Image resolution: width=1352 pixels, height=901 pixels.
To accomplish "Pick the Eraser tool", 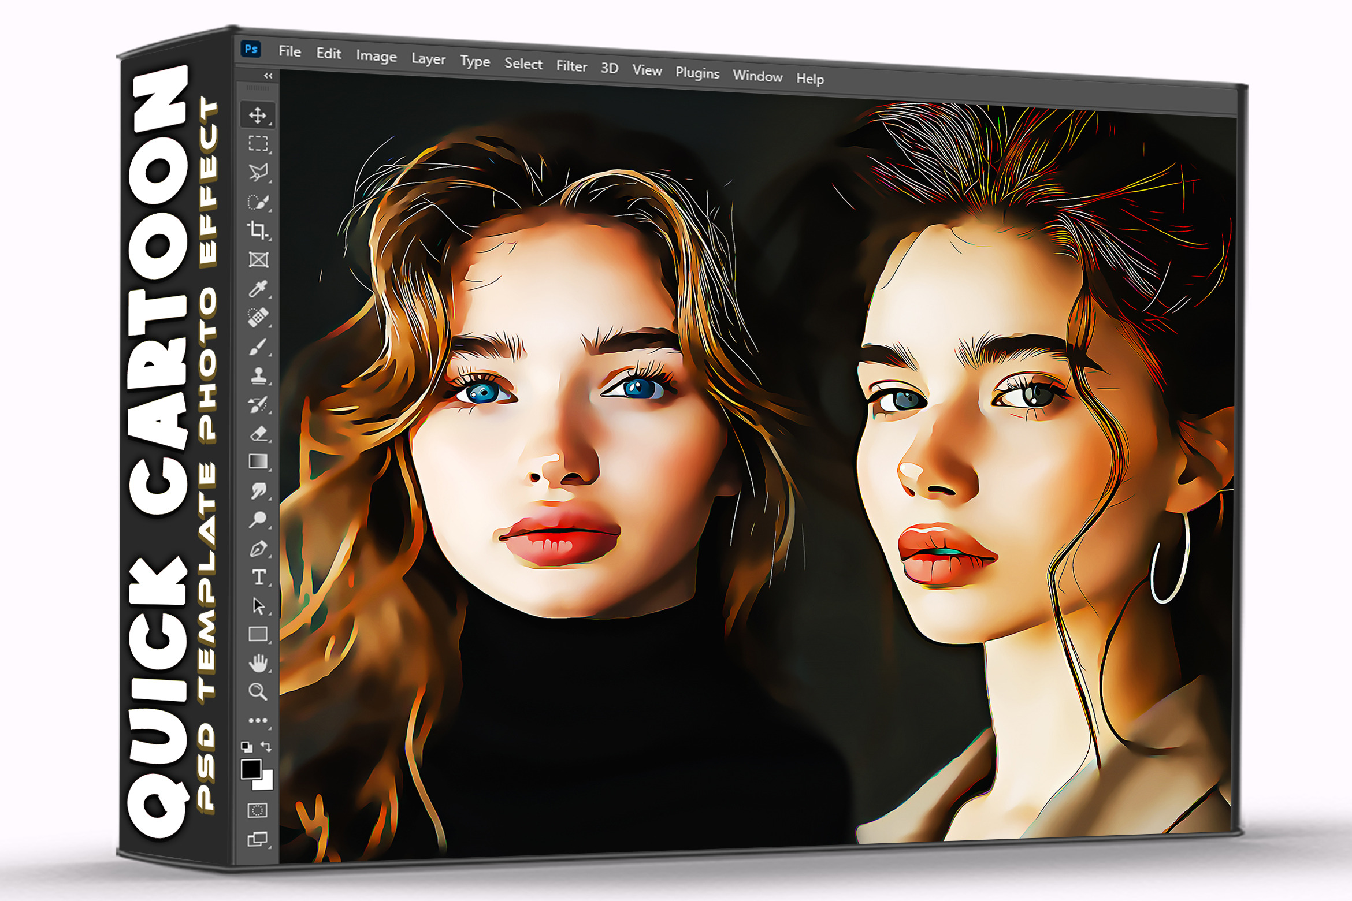I will click(x=259, y=433).
